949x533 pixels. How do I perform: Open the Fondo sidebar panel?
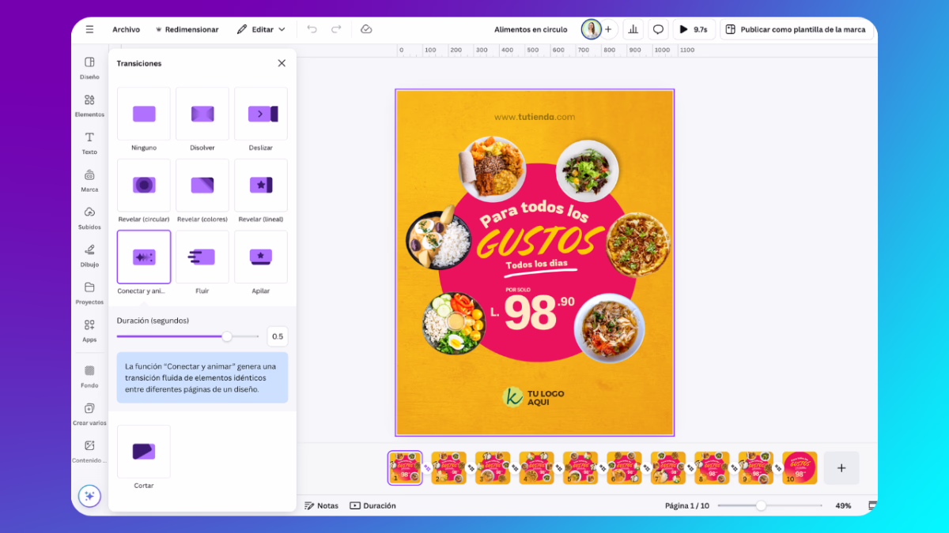[x=89, y=377]
